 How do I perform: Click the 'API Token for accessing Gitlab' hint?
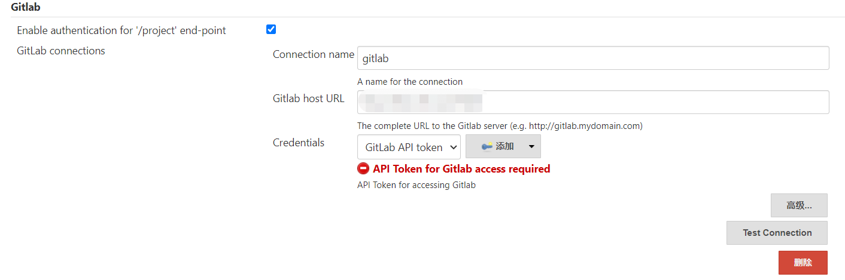(x=417, y=185)
